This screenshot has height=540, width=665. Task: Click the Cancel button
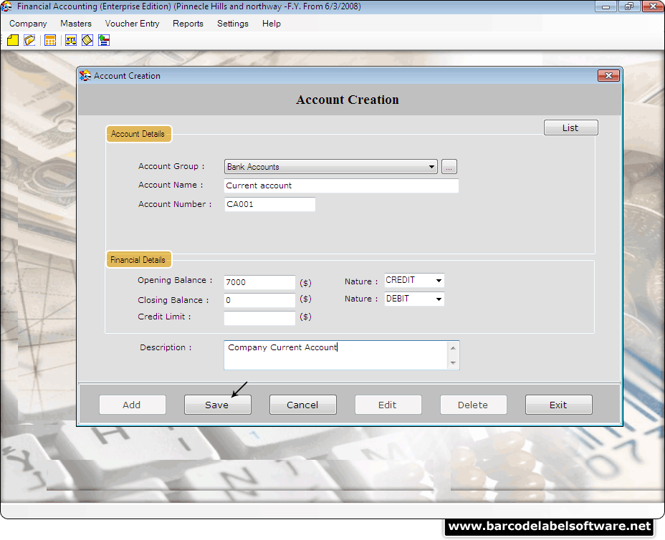point(302,405)
